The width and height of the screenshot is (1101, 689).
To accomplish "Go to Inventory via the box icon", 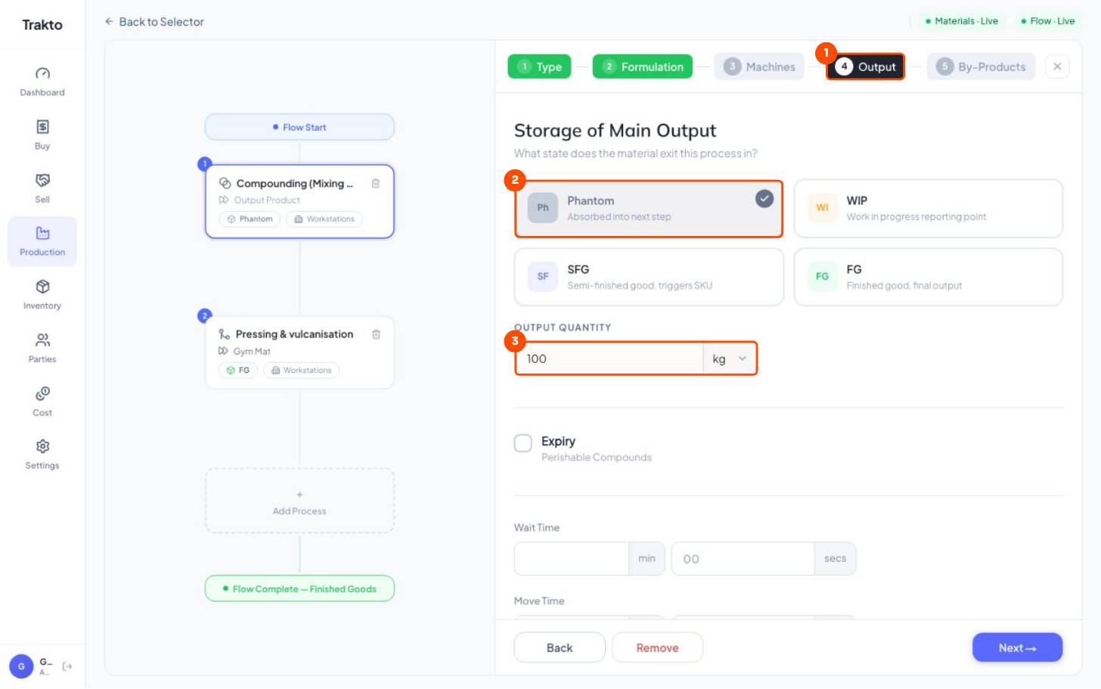I will 42,287.
